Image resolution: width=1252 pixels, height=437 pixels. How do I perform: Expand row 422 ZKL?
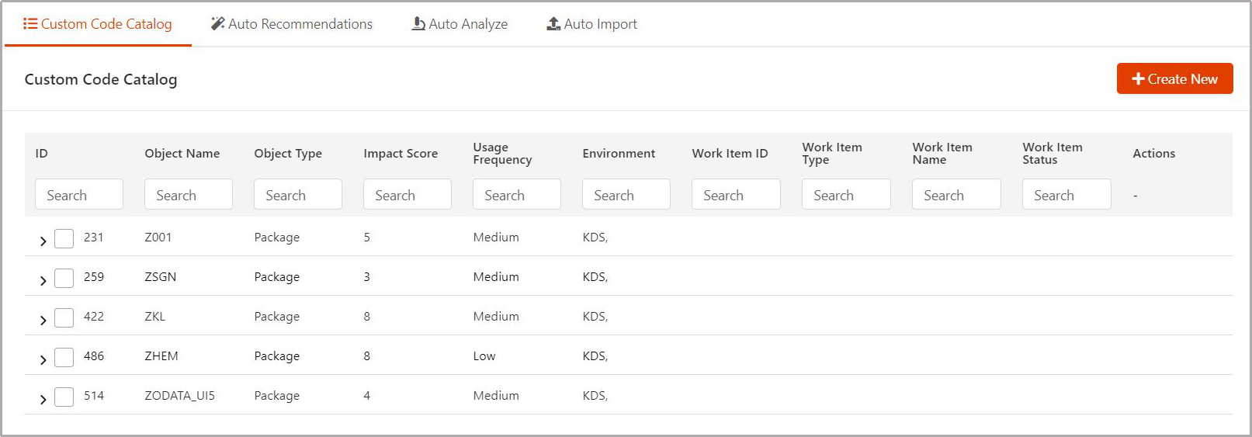(x=43, y=320)
